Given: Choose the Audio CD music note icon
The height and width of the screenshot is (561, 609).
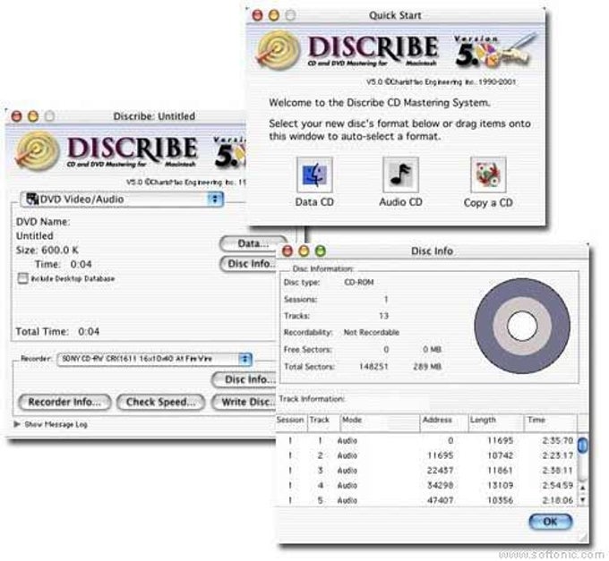Looking at the screenshot, I should [401, 175].
